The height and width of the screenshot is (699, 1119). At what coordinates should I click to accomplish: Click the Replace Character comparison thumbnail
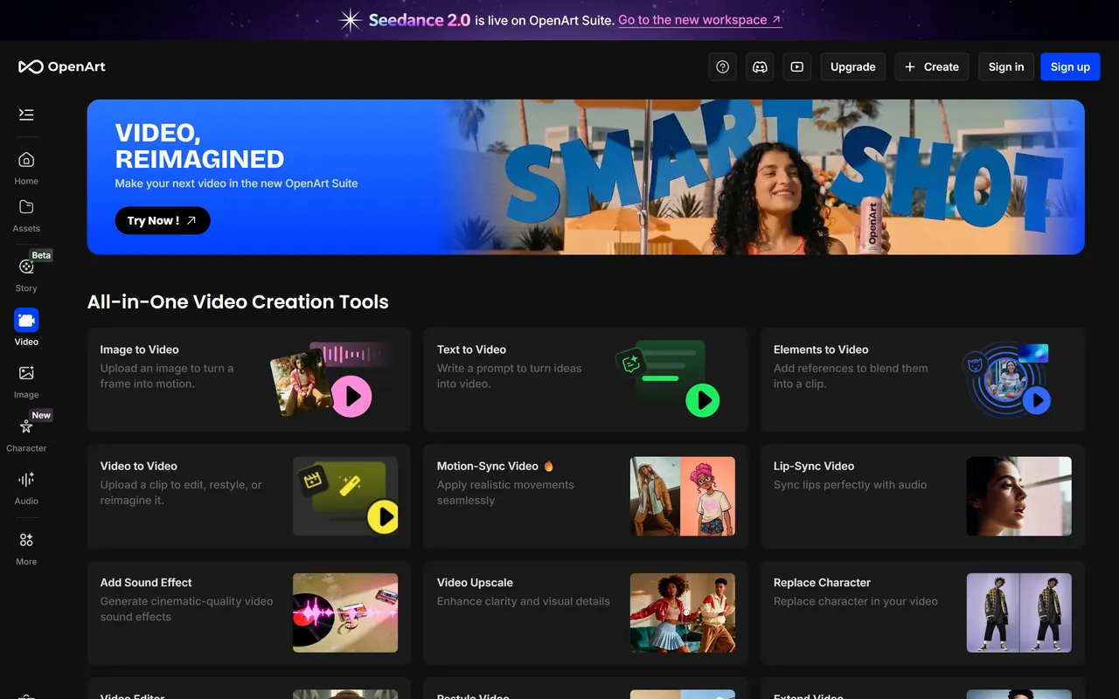[1018, 612]
